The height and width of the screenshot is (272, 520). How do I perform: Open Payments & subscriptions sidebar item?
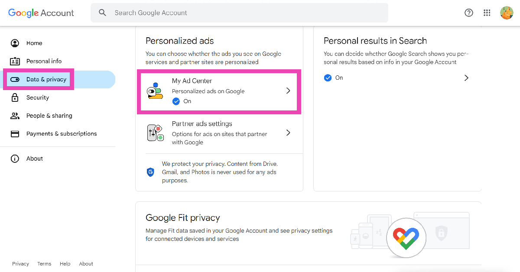click(x=62, y=134)
